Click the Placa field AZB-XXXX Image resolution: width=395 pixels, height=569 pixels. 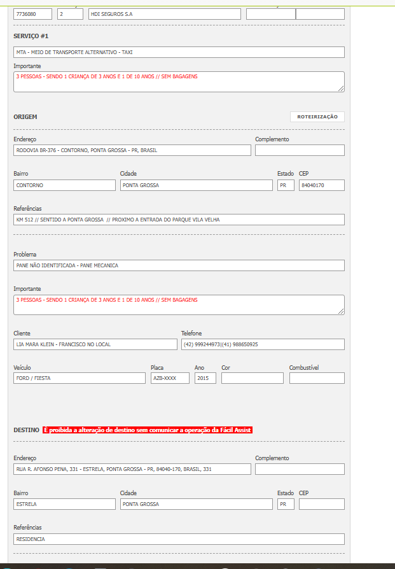(170, 378)
